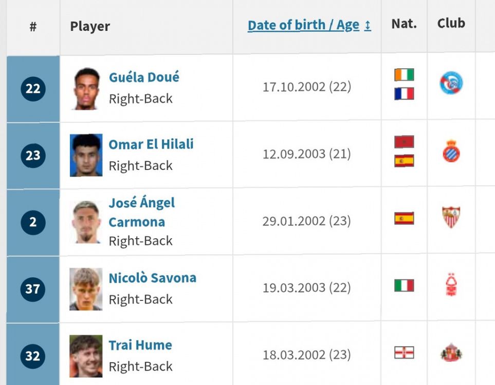The image size is (495, 385).
Task: Open Nicolò Savona player profile link
Action: [153, 278]
